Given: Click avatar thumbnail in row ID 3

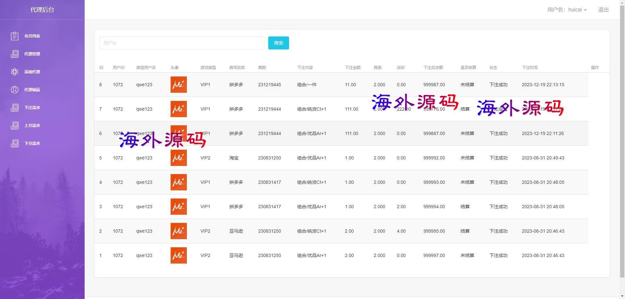Looking at the screenshot, I should click(x=179, y=207).
